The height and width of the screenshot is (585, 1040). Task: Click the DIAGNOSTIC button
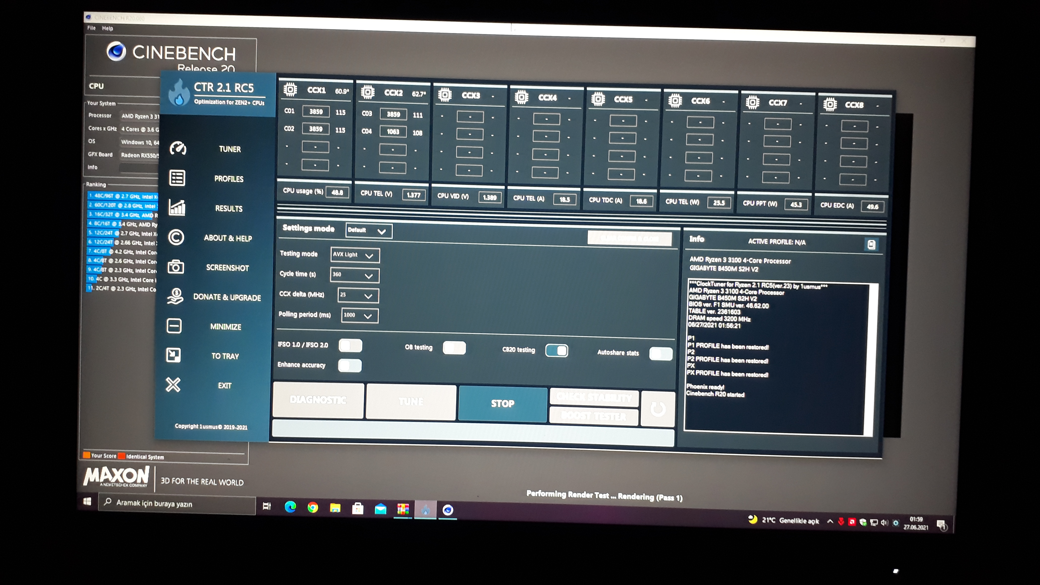(x=318, y=400)
